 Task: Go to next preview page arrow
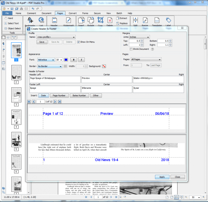pyautogui.click(x=55, y=102)
